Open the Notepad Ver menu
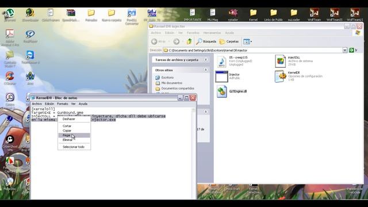The image size is (368, 207). tap(73, 103)
